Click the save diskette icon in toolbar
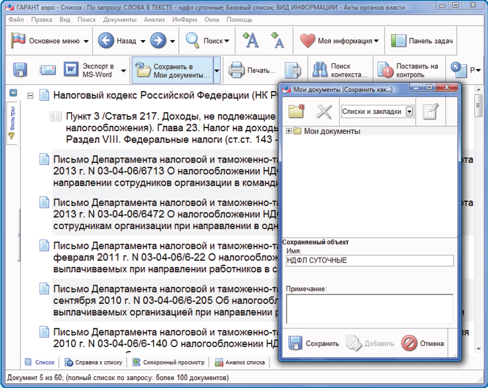The image size is (488, 388). [x=20, y=70]
